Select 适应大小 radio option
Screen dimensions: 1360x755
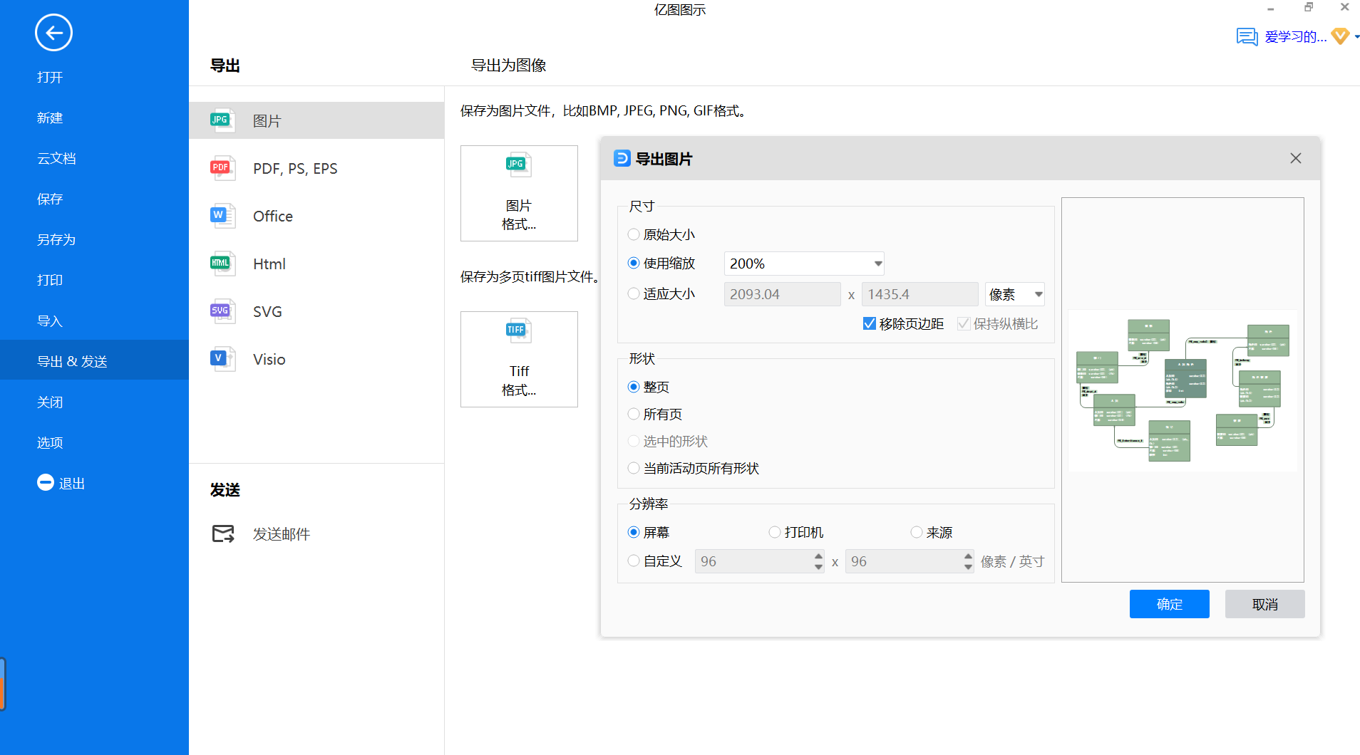coord(633,293)
